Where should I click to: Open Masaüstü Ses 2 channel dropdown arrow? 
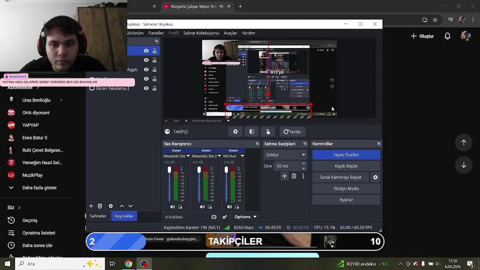pos(219,156)
